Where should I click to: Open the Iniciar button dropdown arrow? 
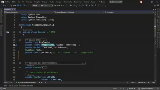(x=61, y=5)
